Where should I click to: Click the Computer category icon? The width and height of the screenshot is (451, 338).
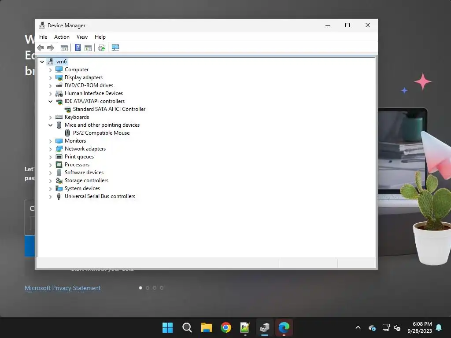(x=59, y=70)
